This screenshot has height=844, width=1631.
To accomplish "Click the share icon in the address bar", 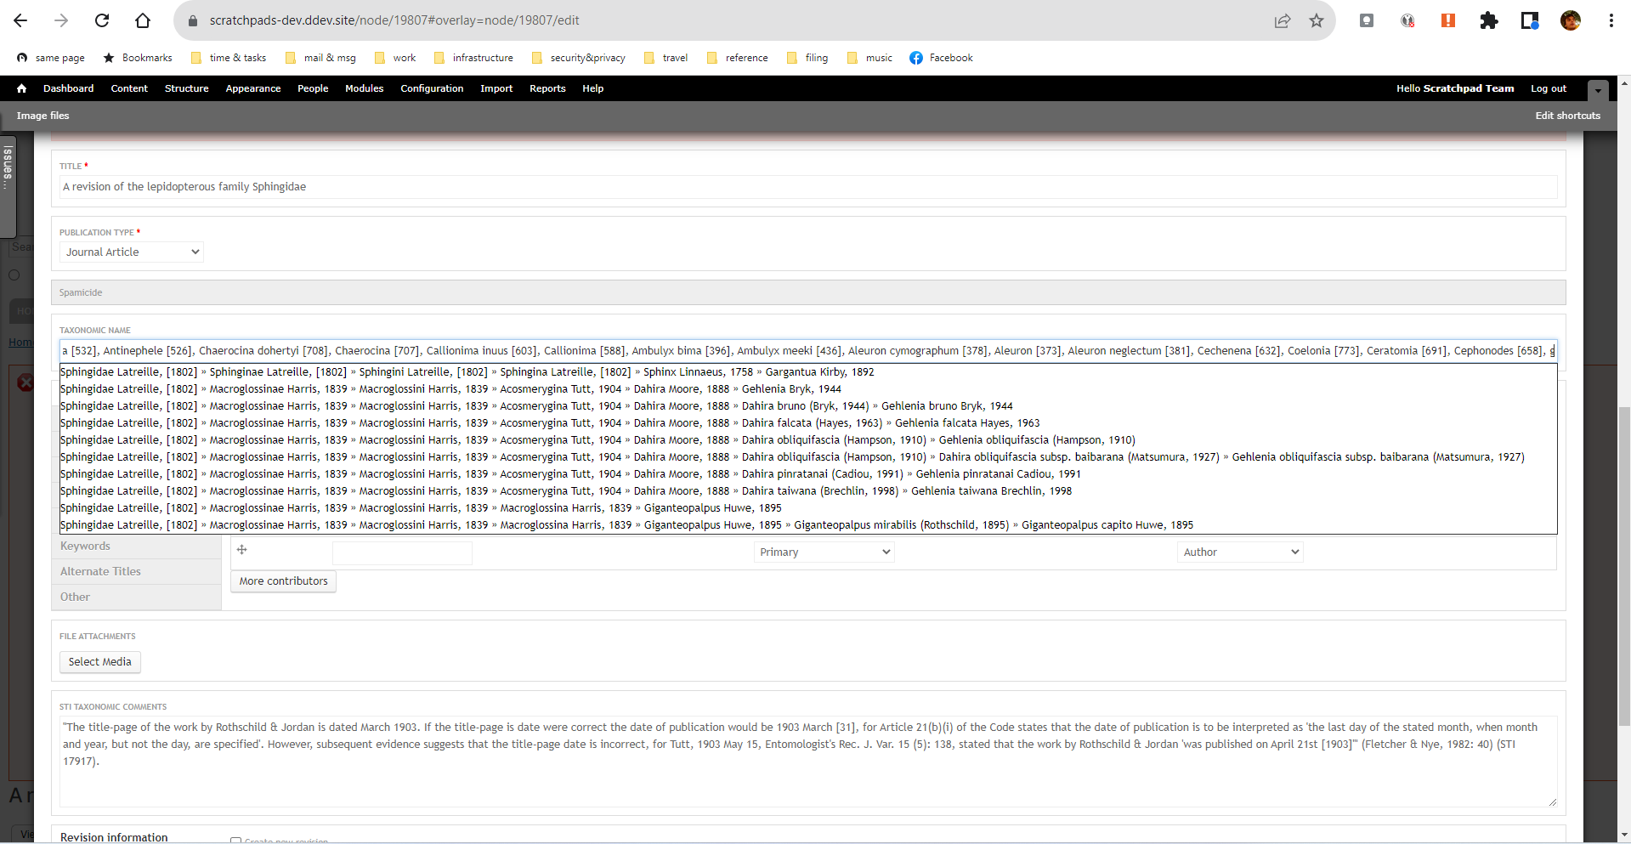I will pyautogui.click(x=1283, y=20).
